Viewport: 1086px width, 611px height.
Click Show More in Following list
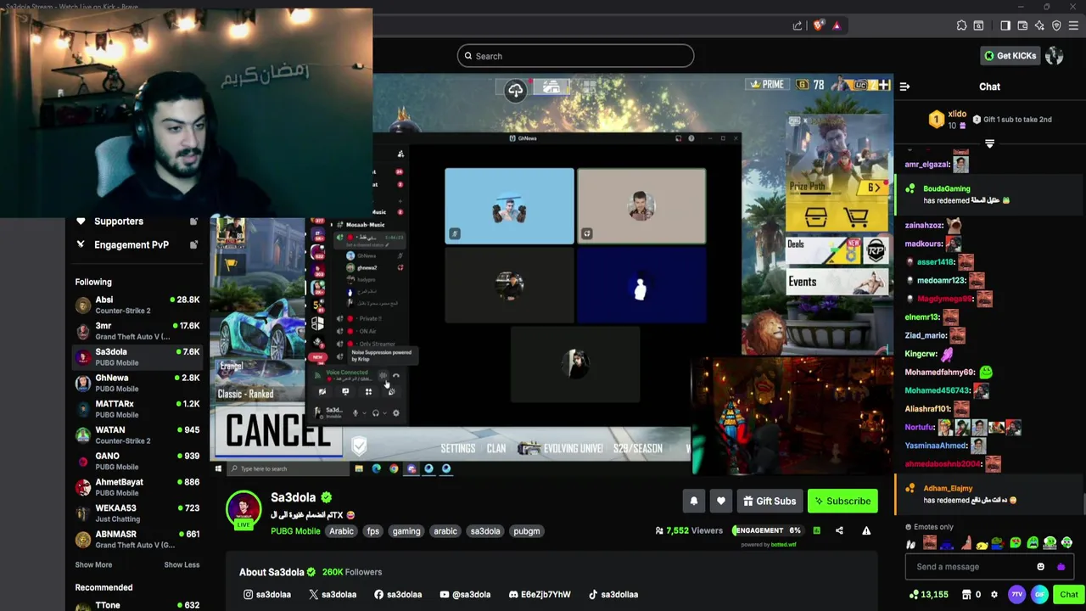pyautogui.click(x=93, y=564)
